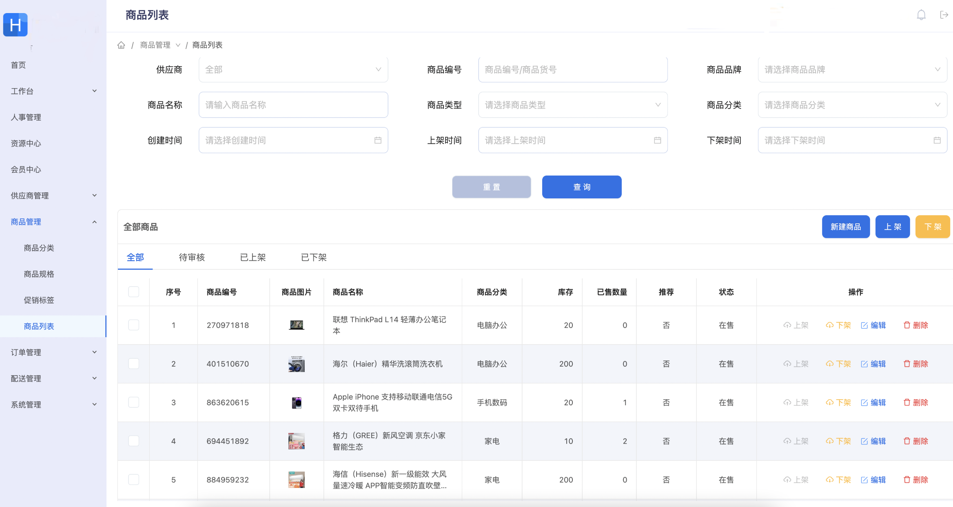
Task: Click the iPhone product thumbnail
Action: (x=297, y=402)
